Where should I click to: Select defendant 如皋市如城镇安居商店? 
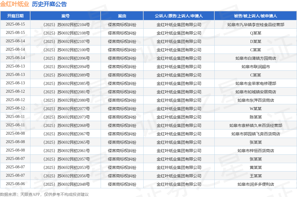pyautogui.click(x=256, y=92)
